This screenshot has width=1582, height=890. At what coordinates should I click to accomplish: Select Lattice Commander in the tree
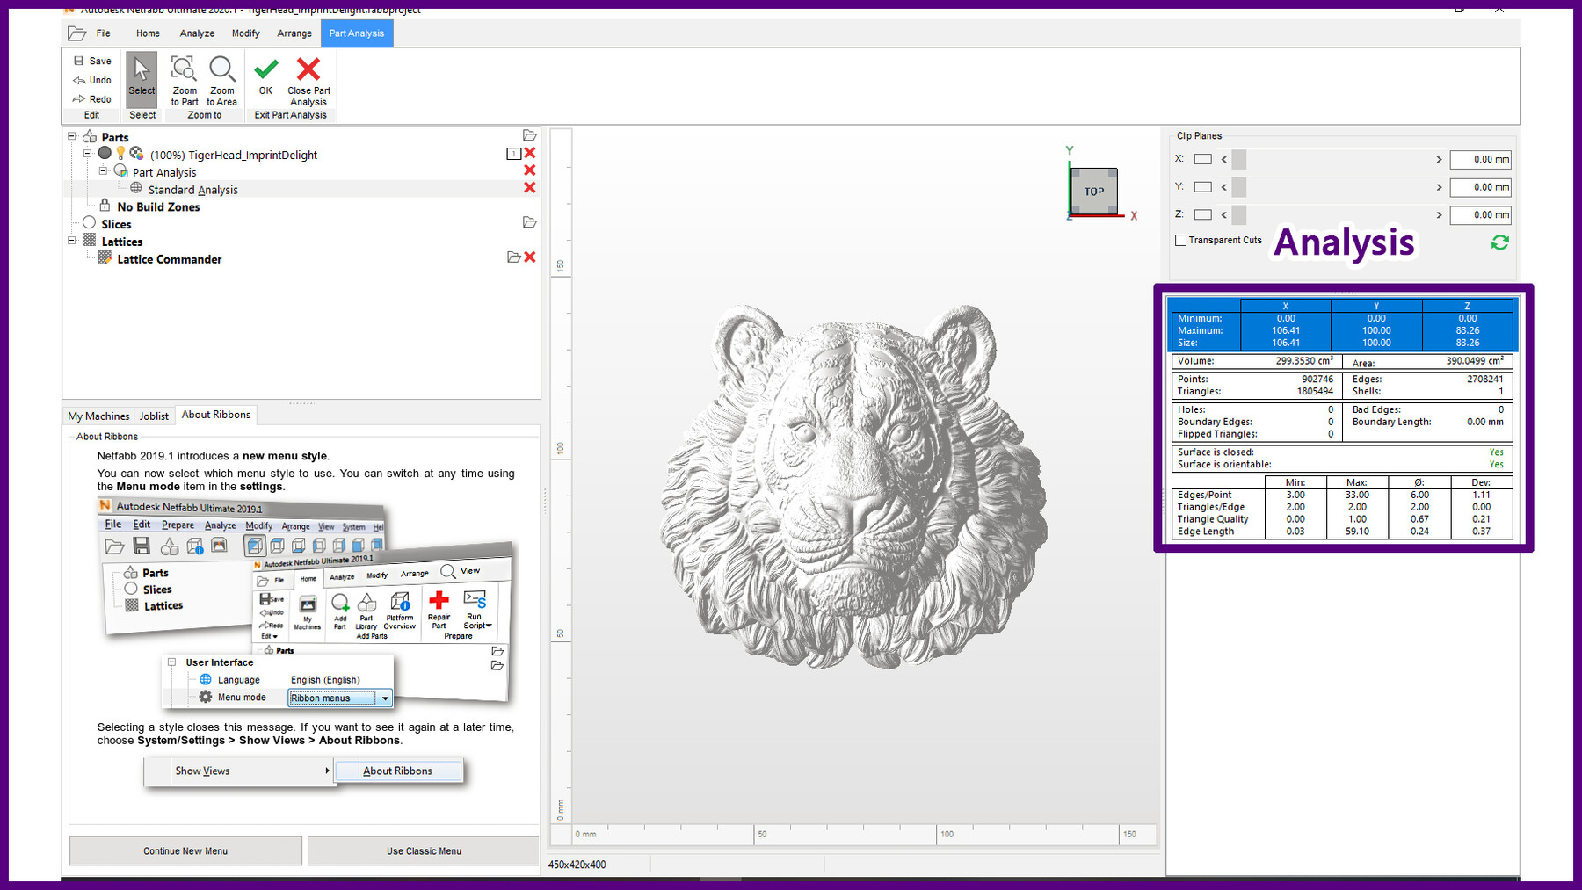(169, 259)
